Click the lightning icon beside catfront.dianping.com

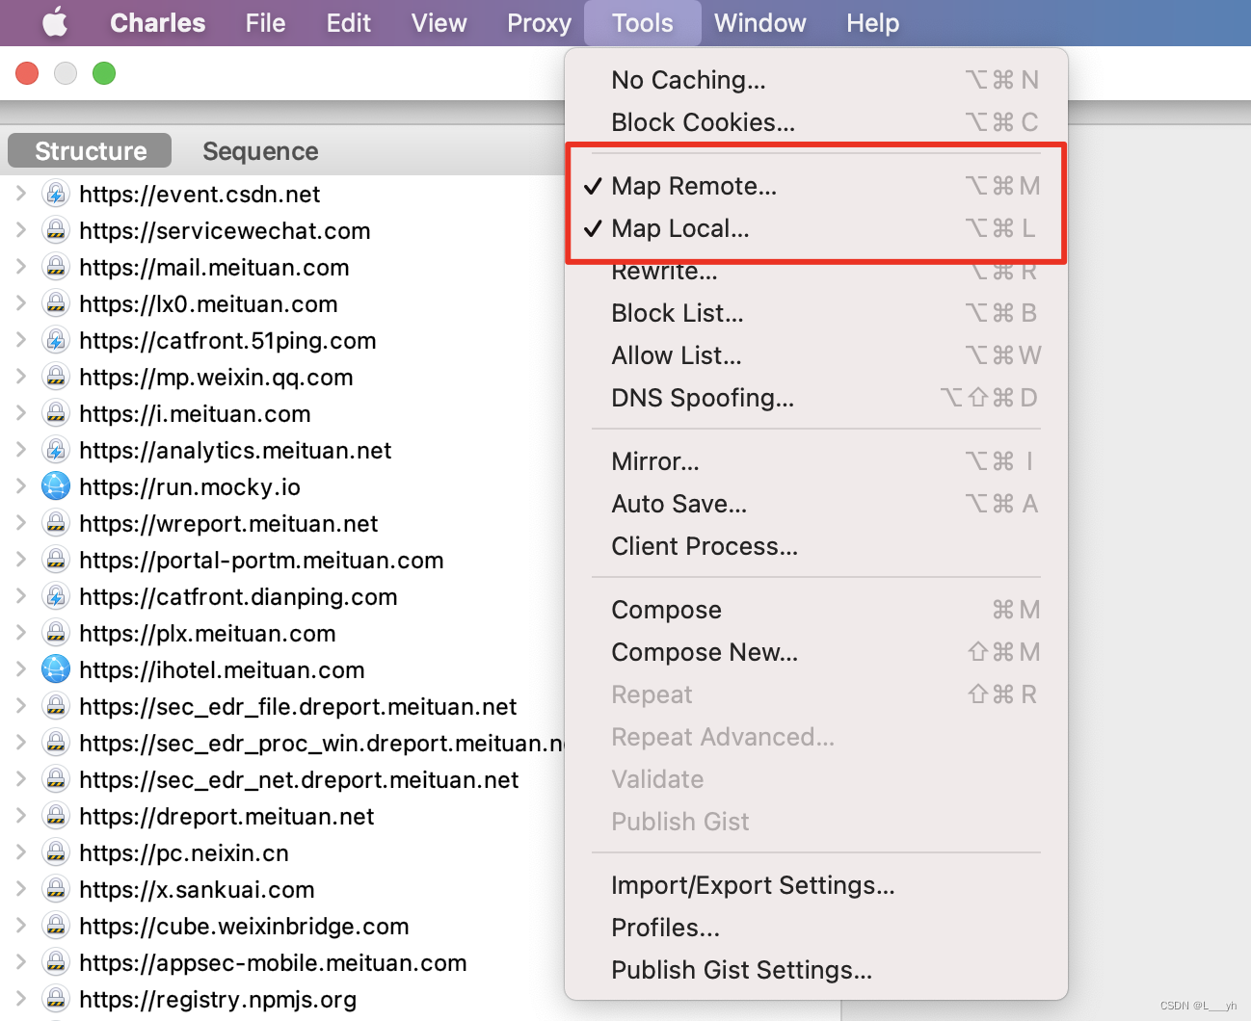[x=56, y=596]
